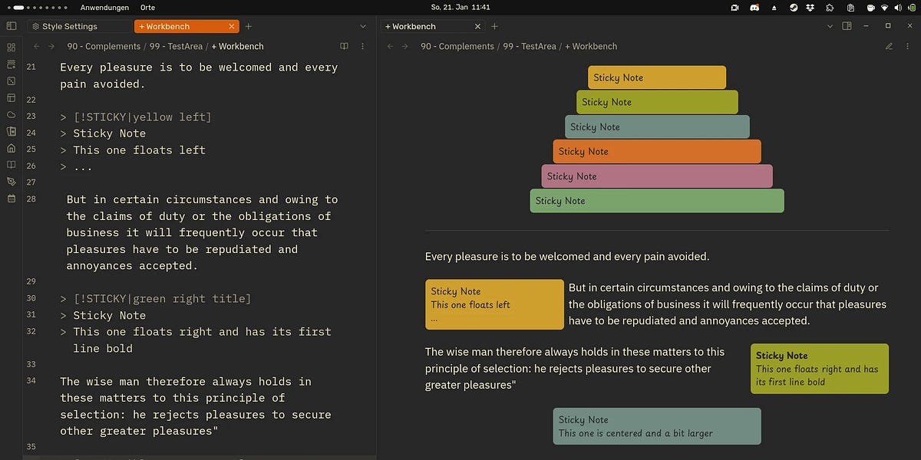Open the right pane tab list chevron
The image size is (921, 460).
coord(830,26)
